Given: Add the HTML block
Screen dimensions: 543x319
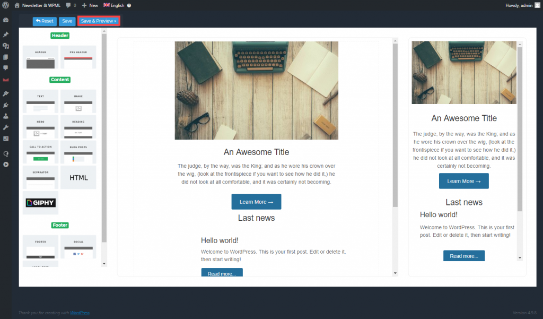Looking at the screenshot, I should [x=78, y=177].
